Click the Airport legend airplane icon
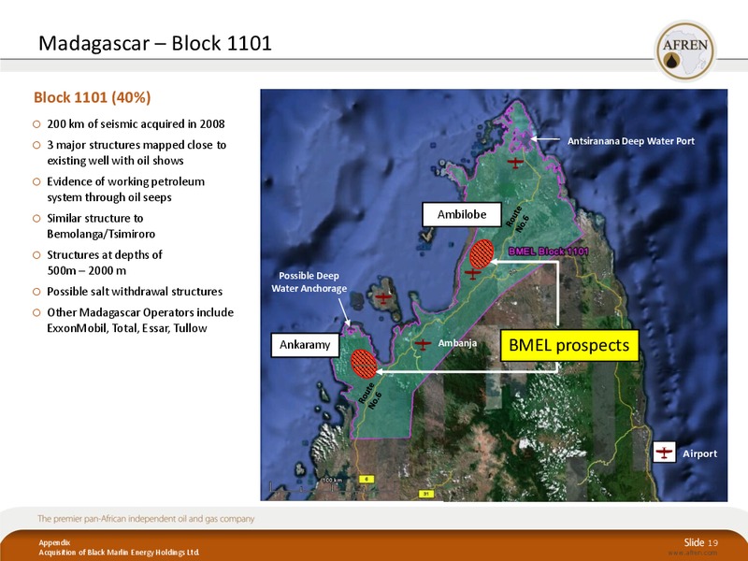This screenshot has width=748, height=561. tap(665, 453)
